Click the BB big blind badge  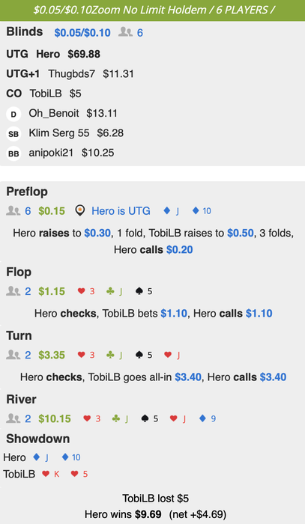coord(13,153)
